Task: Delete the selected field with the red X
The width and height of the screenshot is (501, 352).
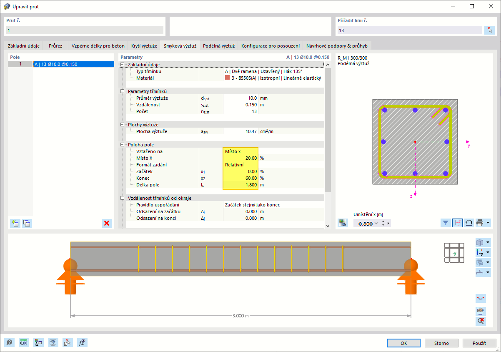Action: point(107,223)
